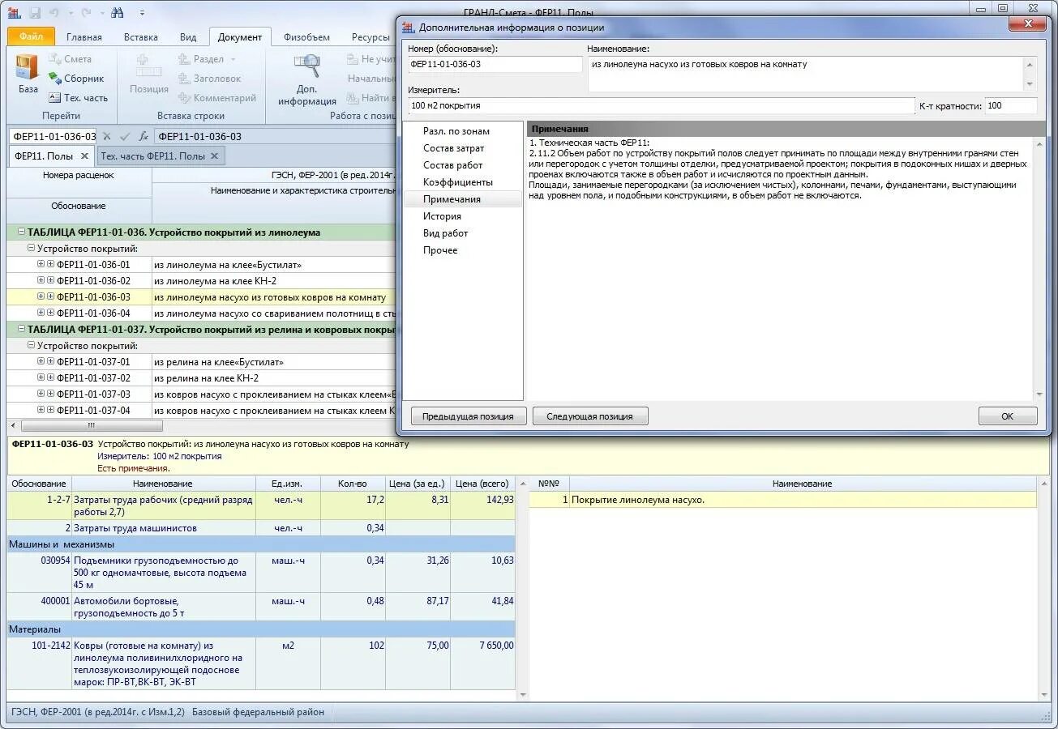Click status bar text Базовый федеральный район
This screenshot has width=1058, height=729.
click(258, 712)
